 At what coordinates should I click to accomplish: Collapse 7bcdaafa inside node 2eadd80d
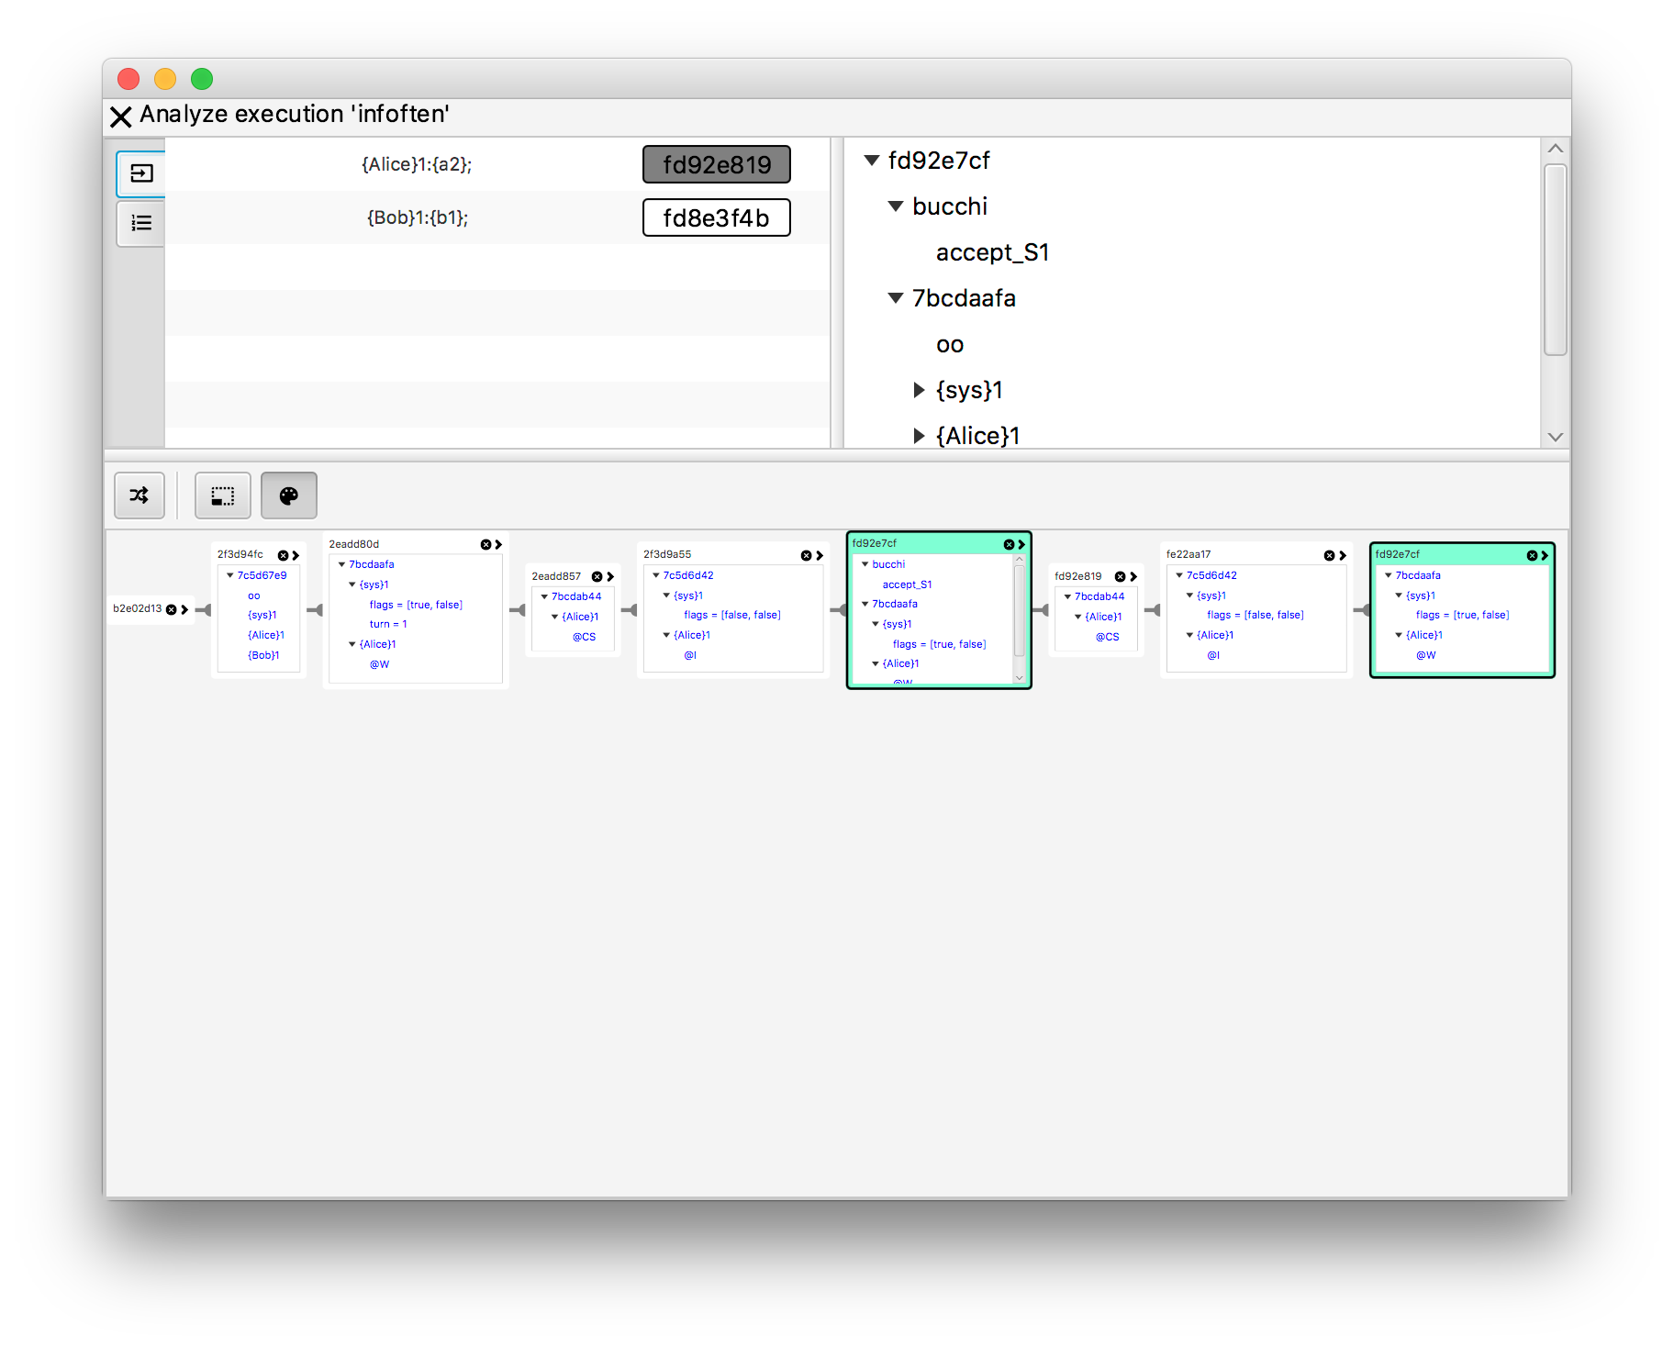click(x=341, y=564)
